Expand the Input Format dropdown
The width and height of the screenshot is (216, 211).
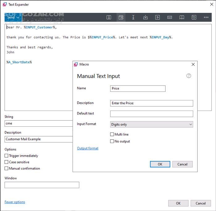[x=152, y=124]
